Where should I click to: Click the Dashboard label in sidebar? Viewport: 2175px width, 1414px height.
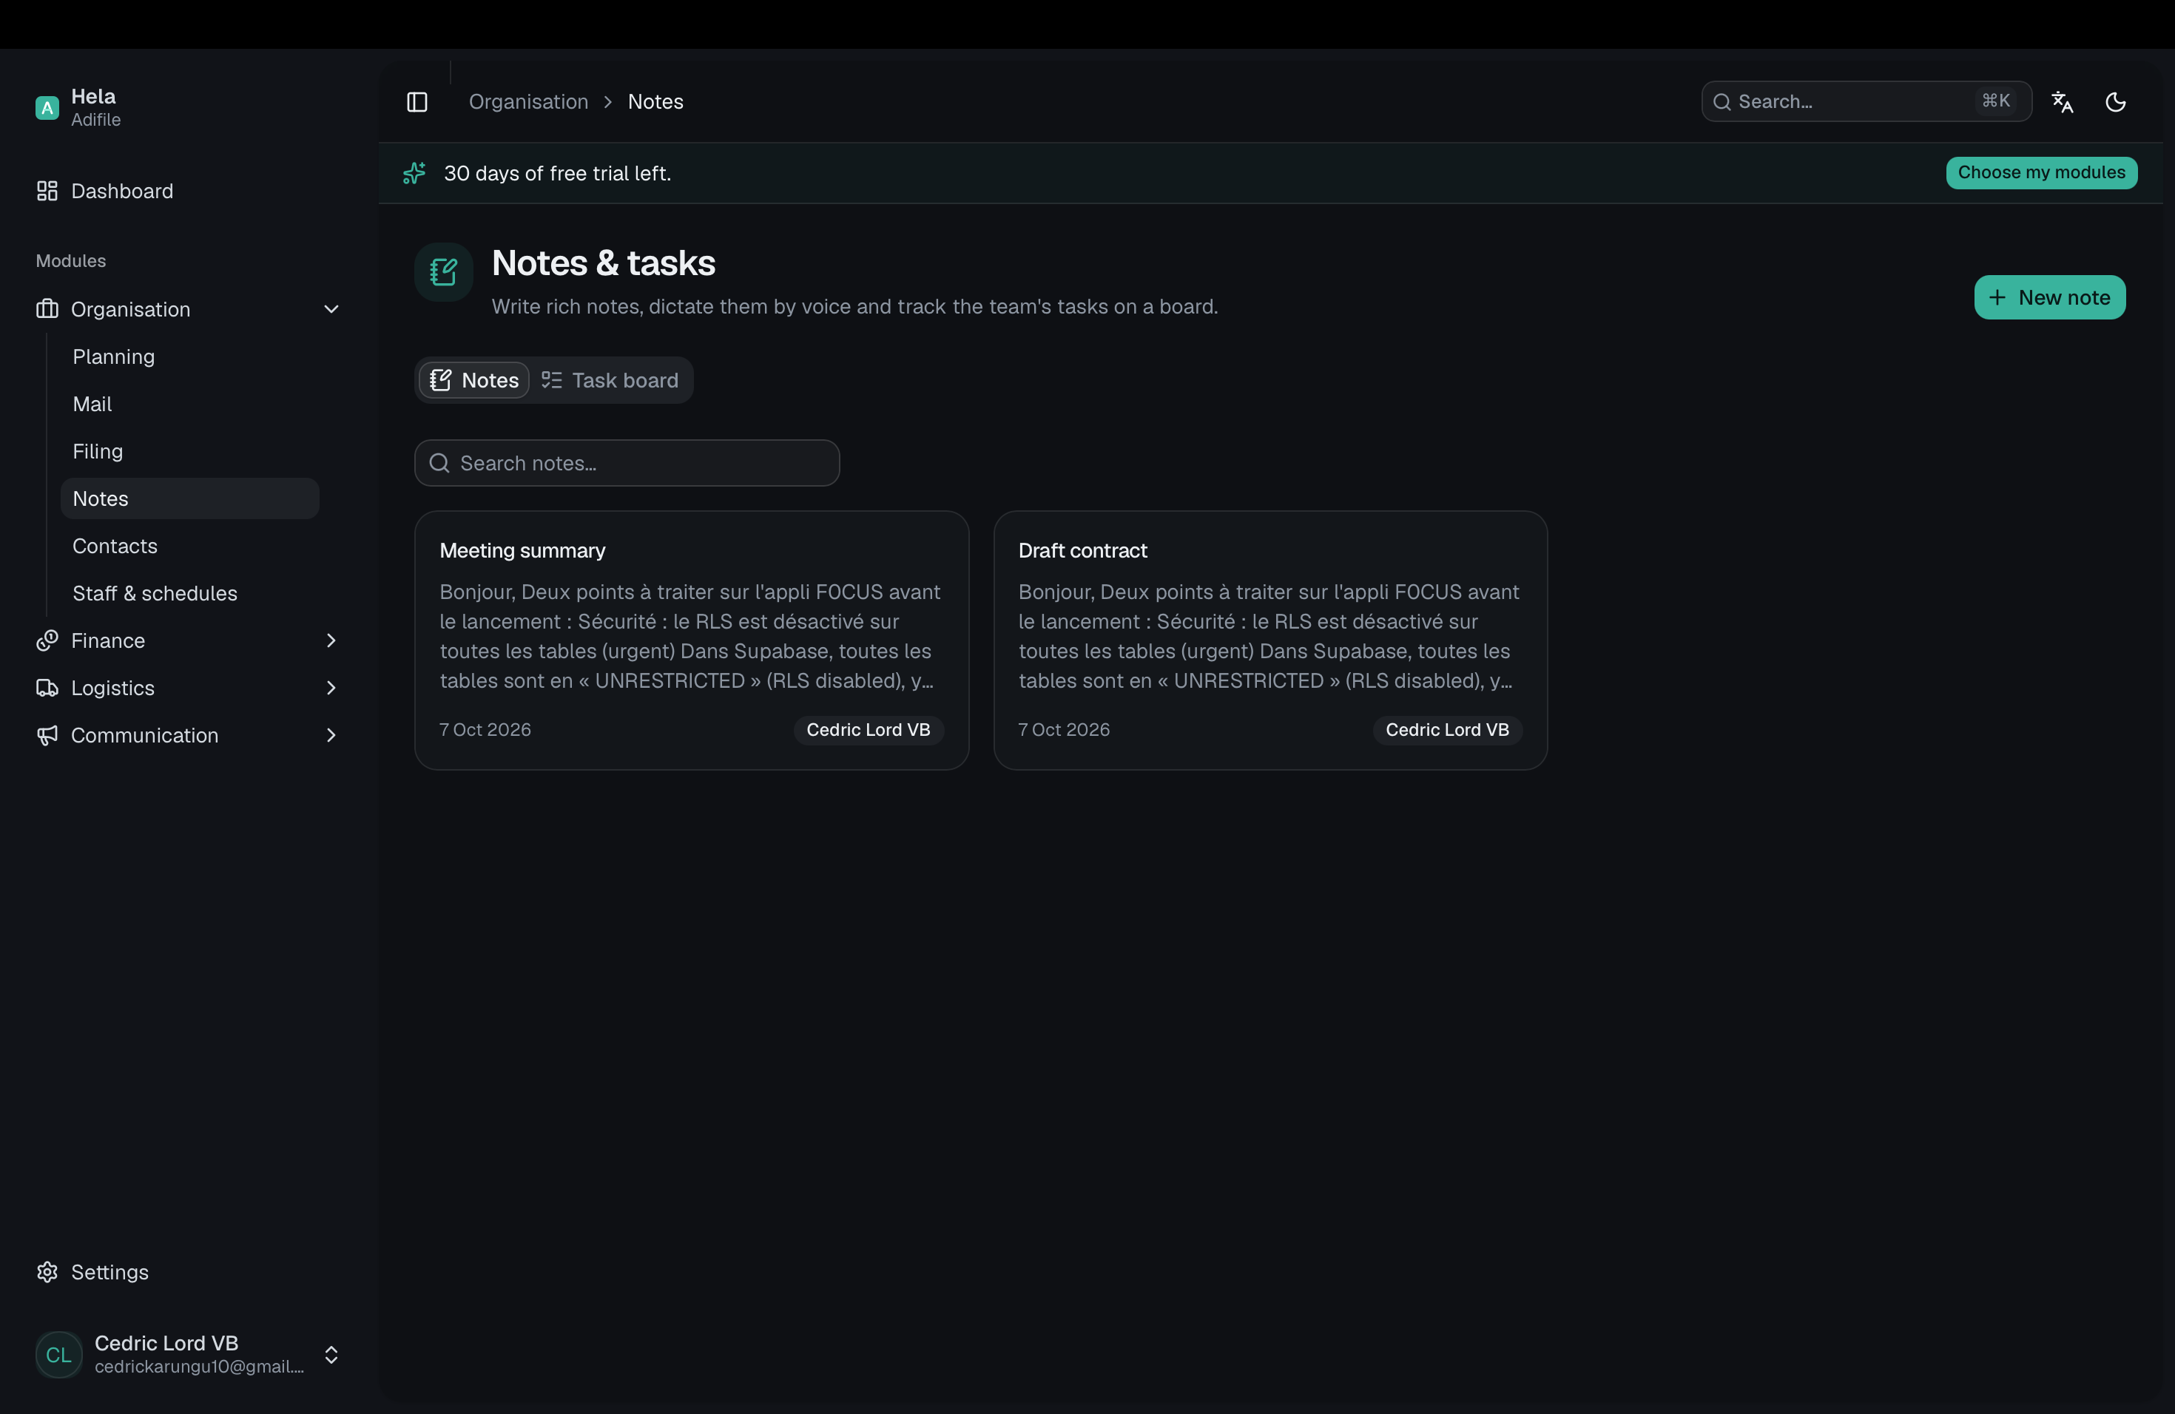pyautogui.click(x=121, y=191)
